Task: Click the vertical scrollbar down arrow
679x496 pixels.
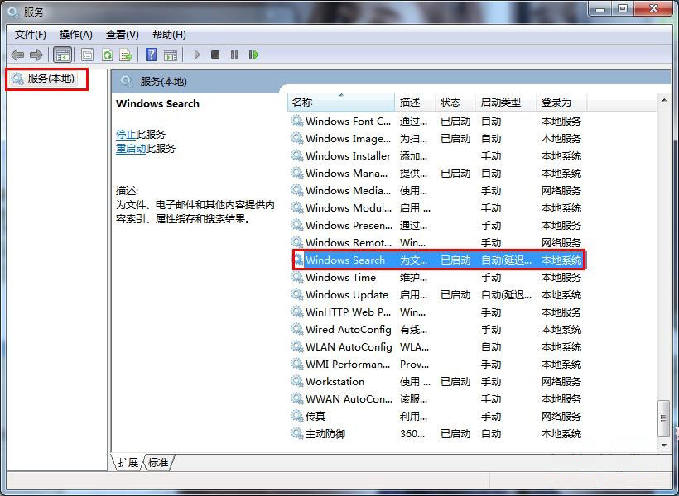Action: 664,445
